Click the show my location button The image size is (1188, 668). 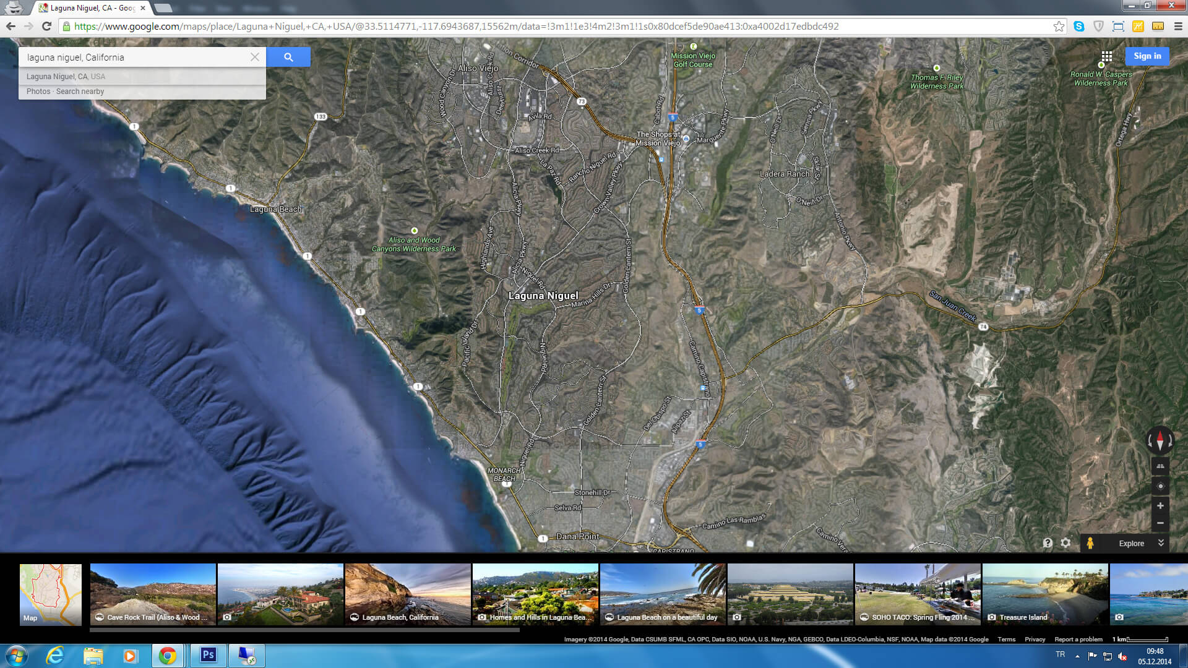click(x=1160, y=486)
